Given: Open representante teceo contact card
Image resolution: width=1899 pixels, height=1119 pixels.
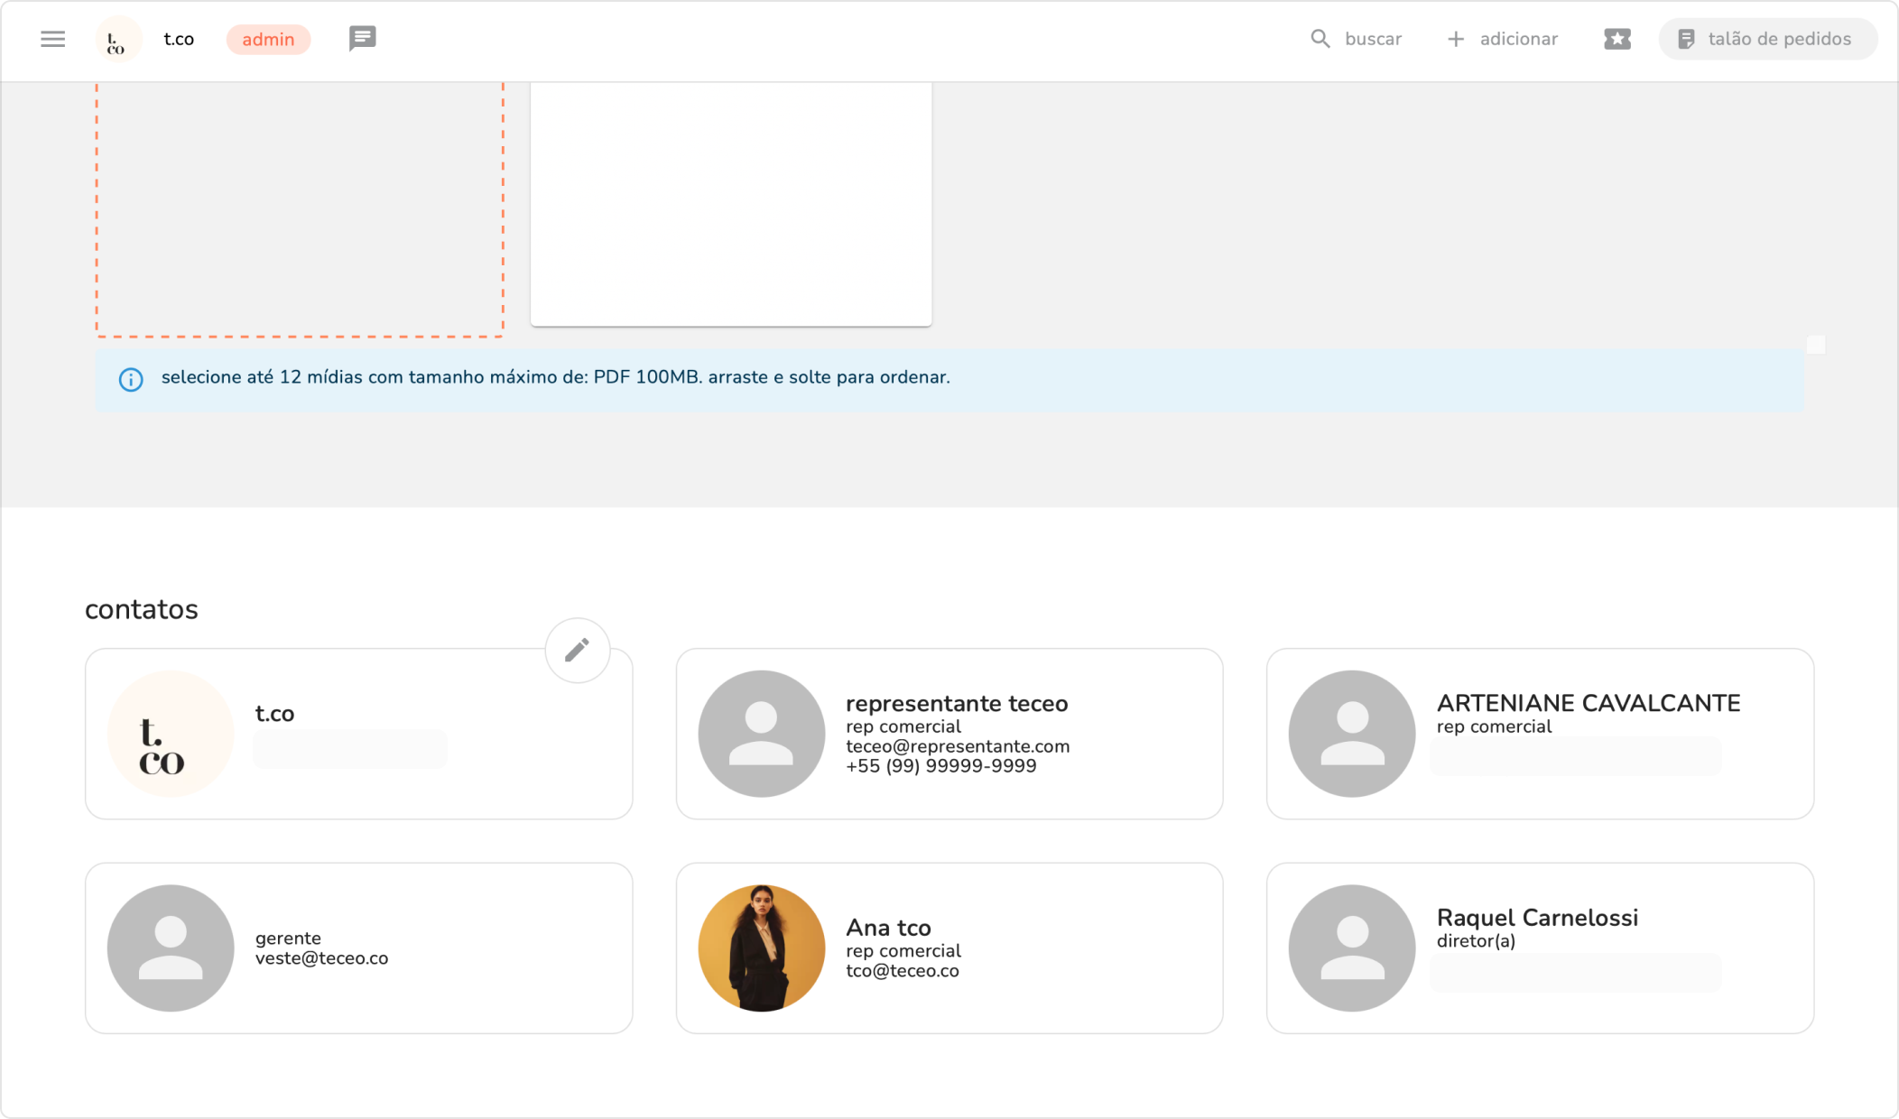Looking at the screenshot, I should click(949, 733).
